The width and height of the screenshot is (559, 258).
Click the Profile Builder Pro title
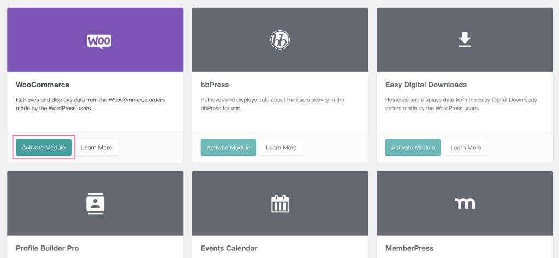coord(47,248)
